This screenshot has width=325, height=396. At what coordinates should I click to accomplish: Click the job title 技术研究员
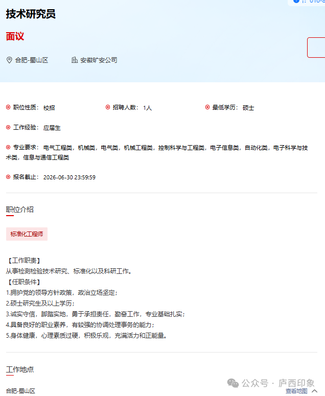coord(31,14)
